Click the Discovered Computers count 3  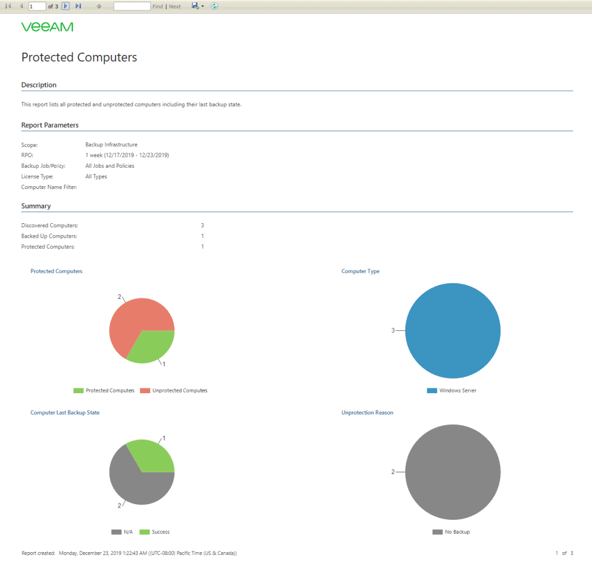[202, 225]
